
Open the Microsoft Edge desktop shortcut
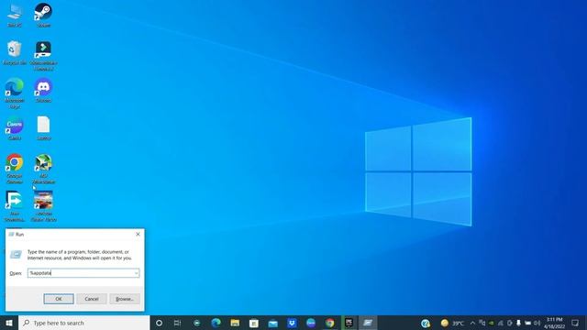coord(15,93)
